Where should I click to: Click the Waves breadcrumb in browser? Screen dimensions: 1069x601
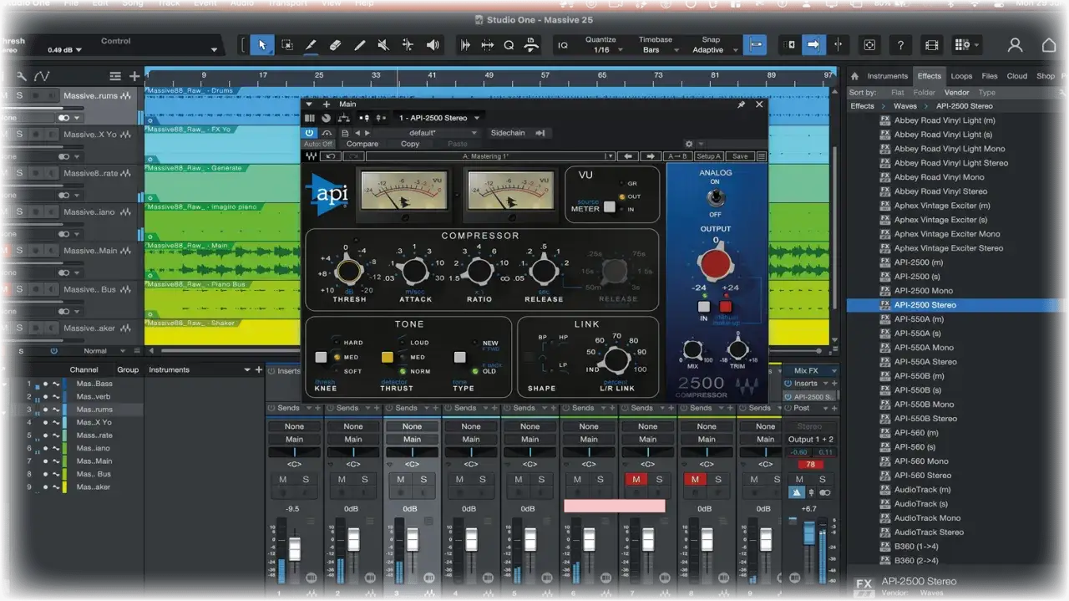(905, 106)
